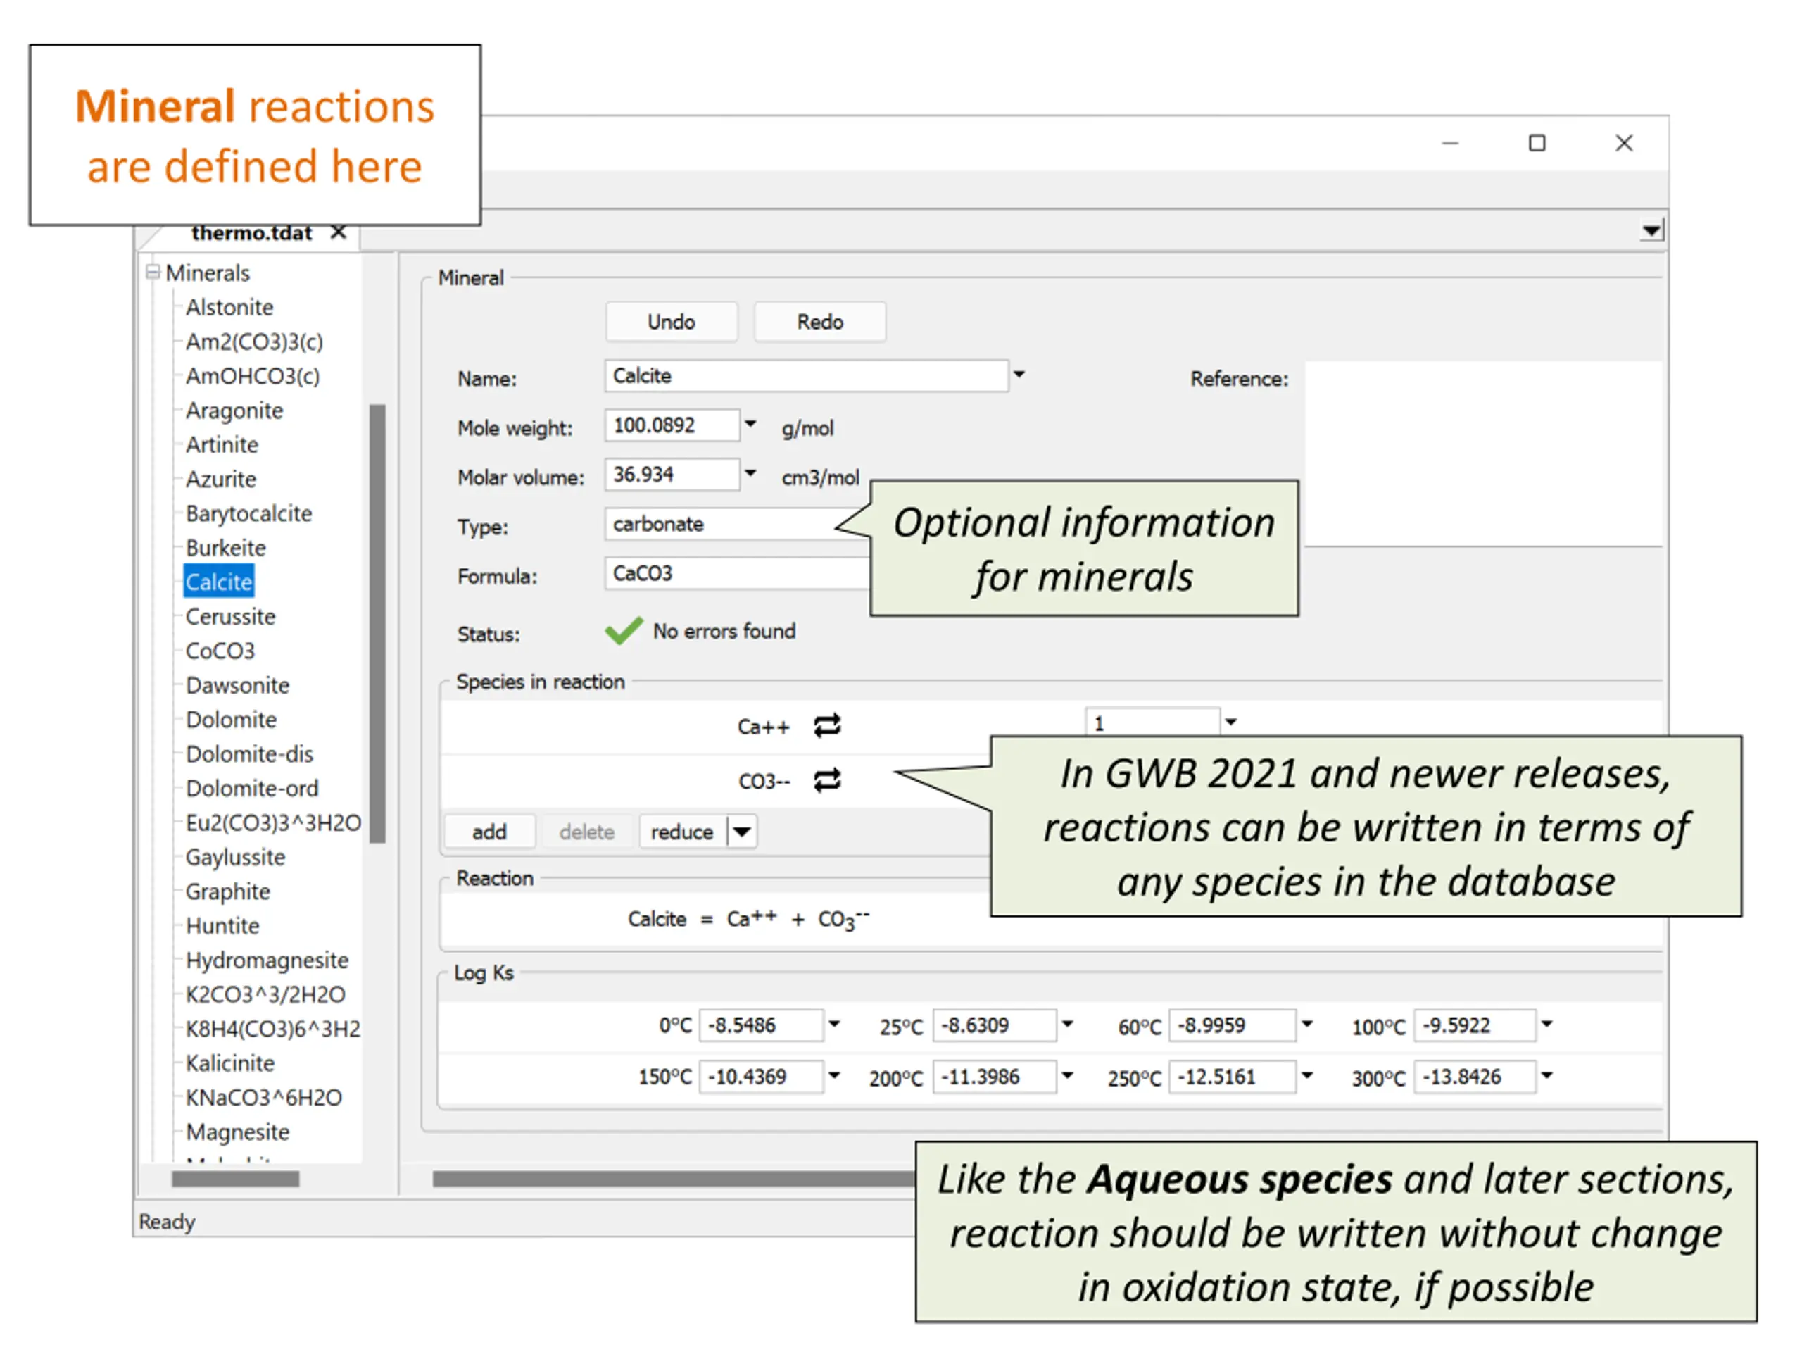Screen dimensions: 1802x1352
Task: Swap the CO3-- species in reaction
Action: [827, 780]
